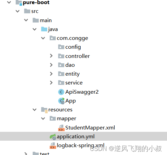Screen dimensions: 167x155
Task: Click the application.yml Spring leaf icon
Action: pyautogui.click(x=53, y=137)
